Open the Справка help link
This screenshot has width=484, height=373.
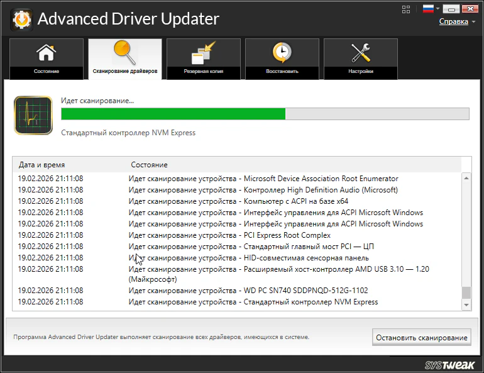(453, 21)
